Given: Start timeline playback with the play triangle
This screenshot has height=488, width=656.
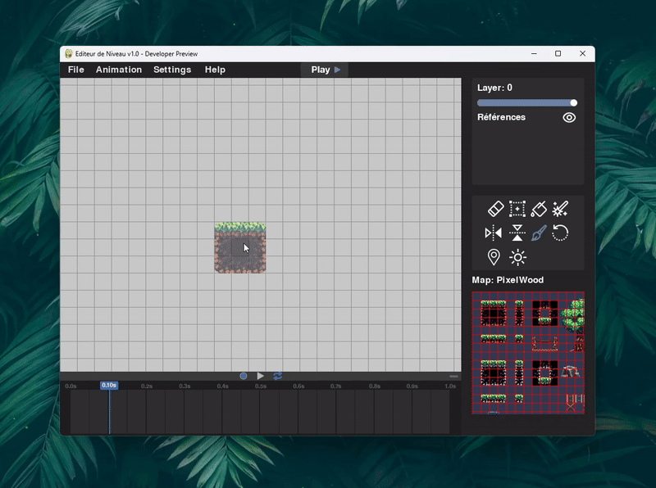Looking at the screenshot, I should [260, 376].
